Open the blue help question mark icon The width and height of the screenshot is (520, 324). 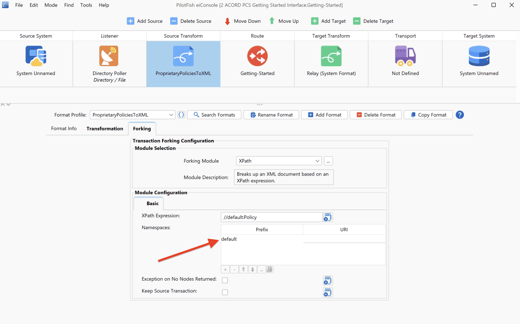[459, 115]
